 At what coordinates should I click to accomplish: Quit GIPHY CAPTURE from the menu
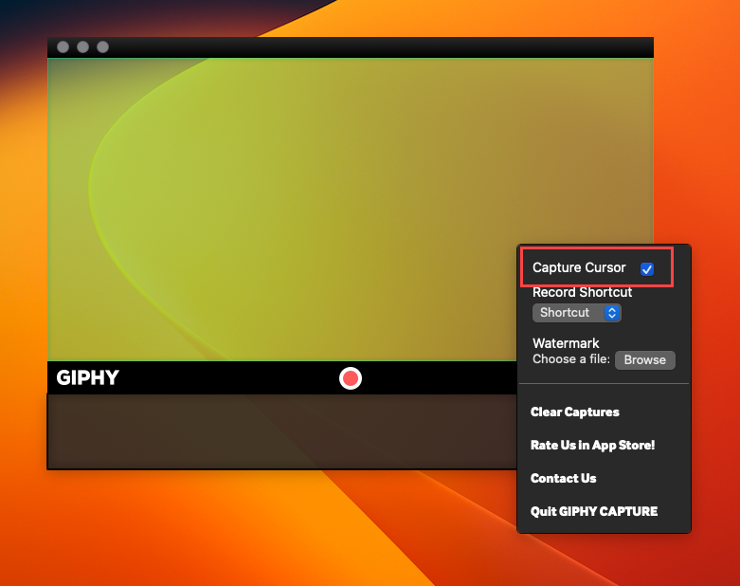point(594,511)
